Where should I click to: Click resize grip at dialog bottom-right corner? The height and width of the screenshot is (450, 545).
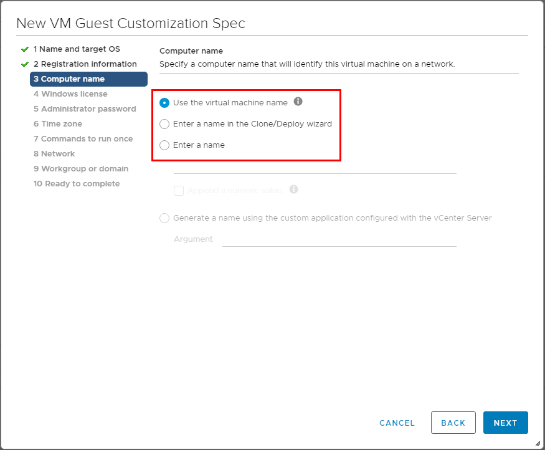point(538,443)
